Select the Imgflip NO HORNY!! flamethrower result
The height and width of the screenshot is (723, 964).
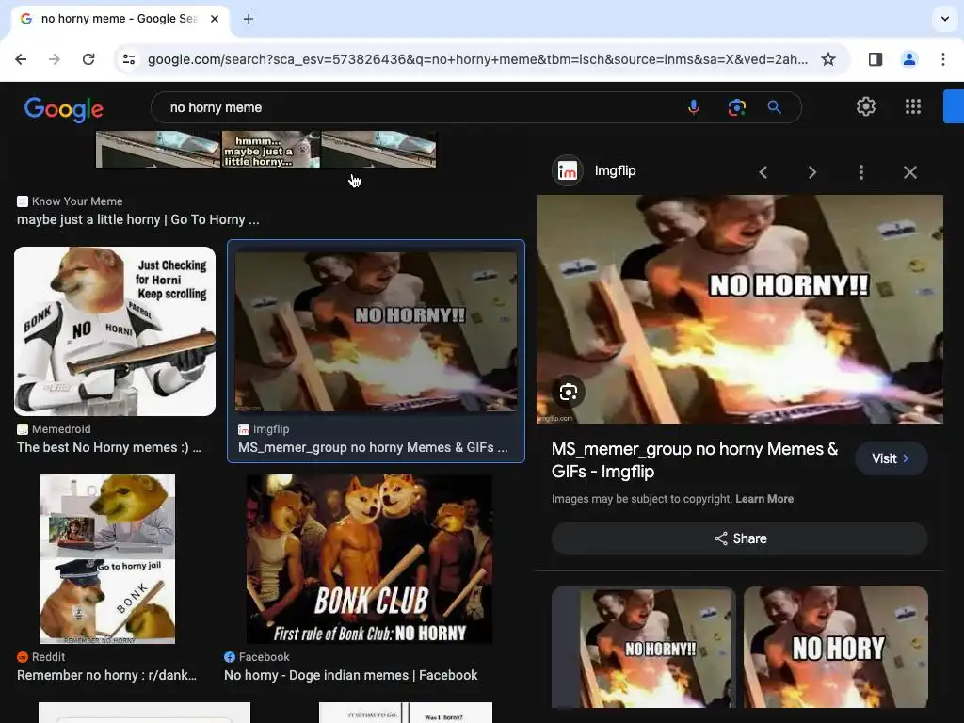pos(376,331)
